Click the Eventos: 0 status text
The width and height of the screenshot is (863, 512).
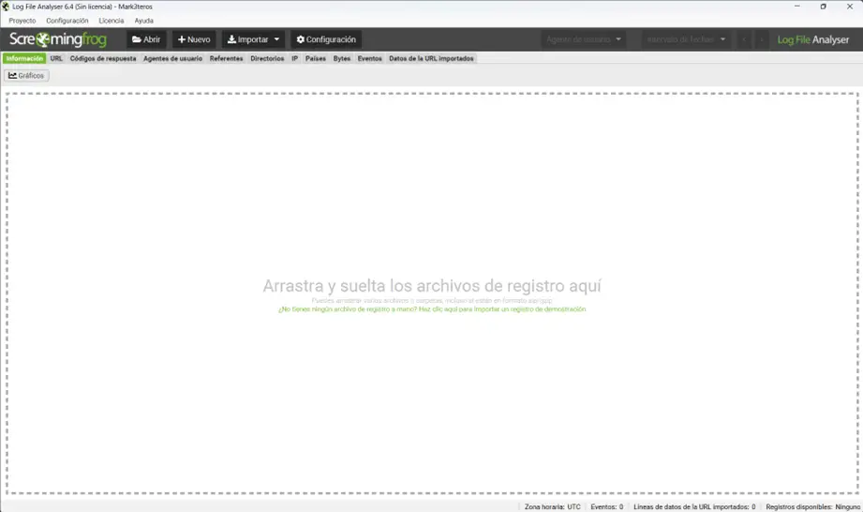click(x=606, y=506)
